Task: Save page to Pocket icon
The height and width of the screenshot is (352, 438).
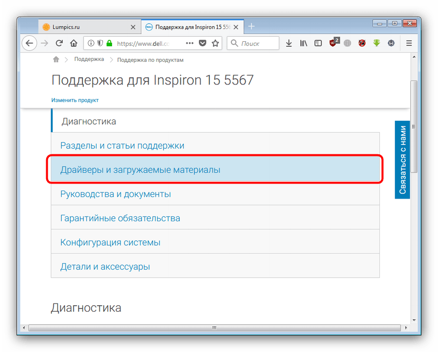Action: 202,43
